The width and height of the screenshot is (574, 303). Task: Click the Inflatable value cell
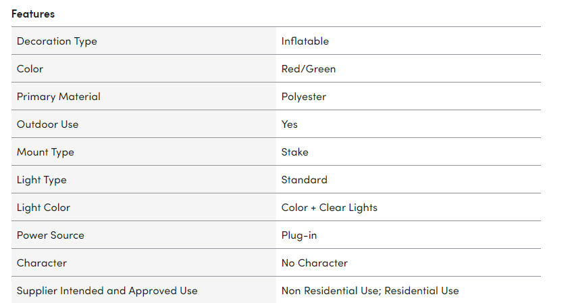tap(305, 41)
